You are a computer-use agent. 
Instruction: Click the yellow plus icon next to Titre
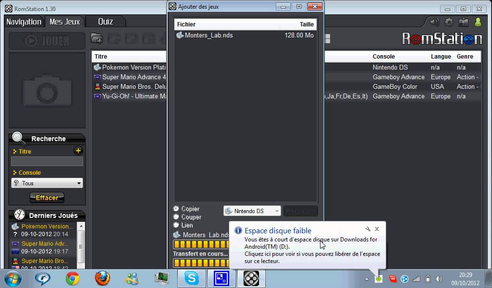click(78, 151)
